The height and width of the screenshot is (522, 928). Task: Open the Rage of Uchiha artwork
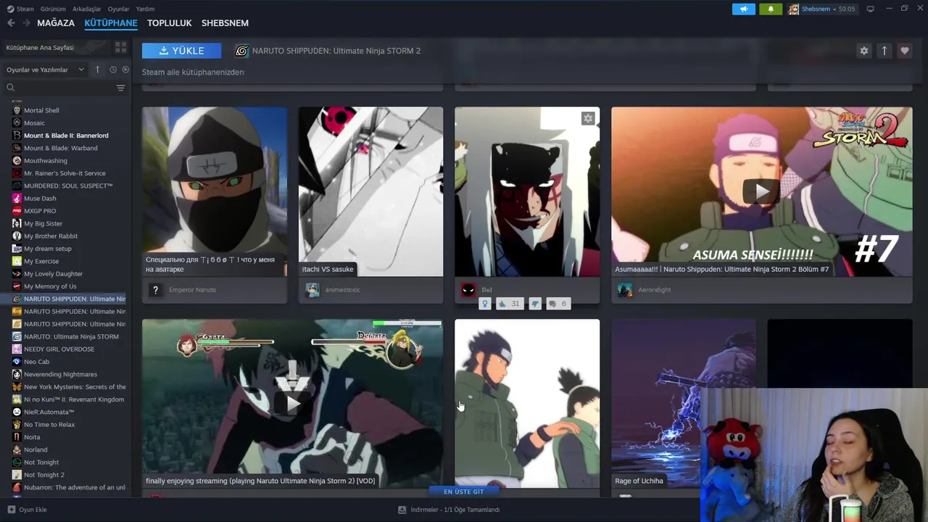683,403
